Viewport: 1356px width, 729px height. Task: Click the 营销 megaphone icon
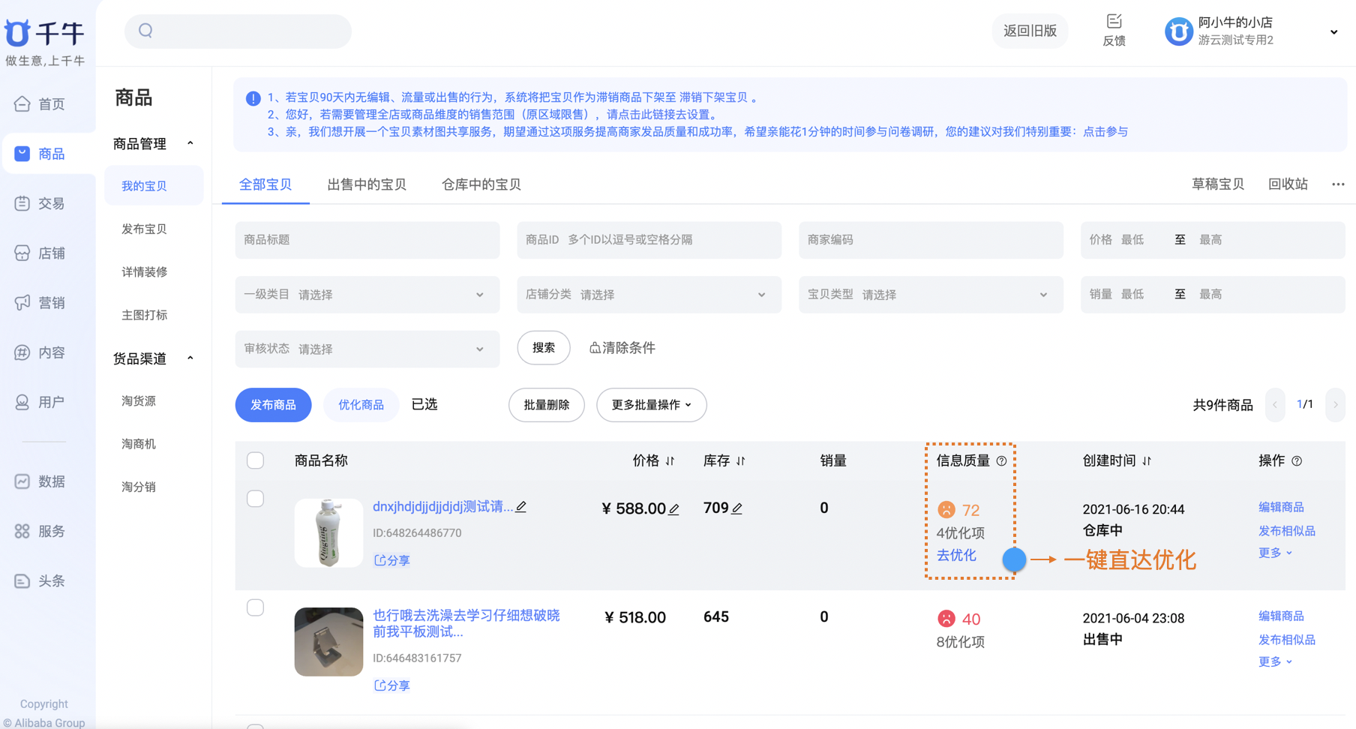click(x=22, y=302)
